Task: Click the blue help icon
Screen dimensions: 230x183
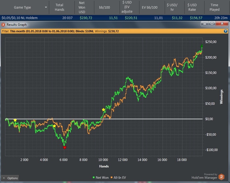Action: [225, 31]
